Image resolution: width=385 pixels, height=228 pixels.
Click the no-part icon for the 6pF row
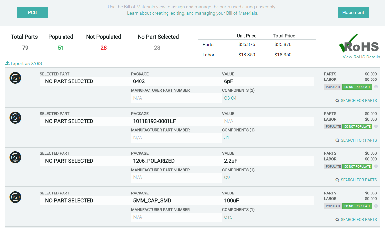[x=15, y=78]
